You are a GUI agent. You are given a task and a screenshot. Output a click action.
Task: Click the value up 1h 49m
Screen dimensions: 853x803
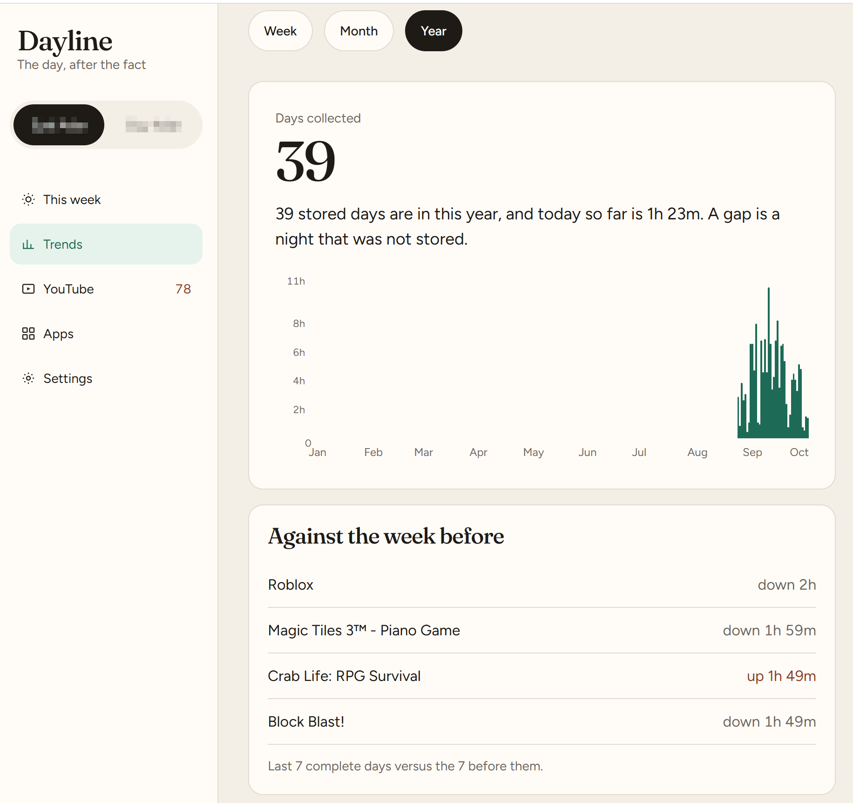(x=781, y=676)
